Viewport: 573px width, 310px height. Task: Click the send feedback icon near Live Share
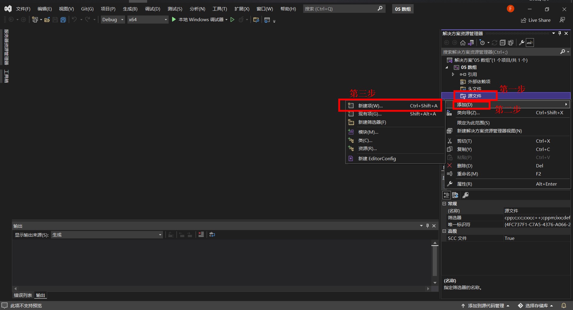[562, 20]
